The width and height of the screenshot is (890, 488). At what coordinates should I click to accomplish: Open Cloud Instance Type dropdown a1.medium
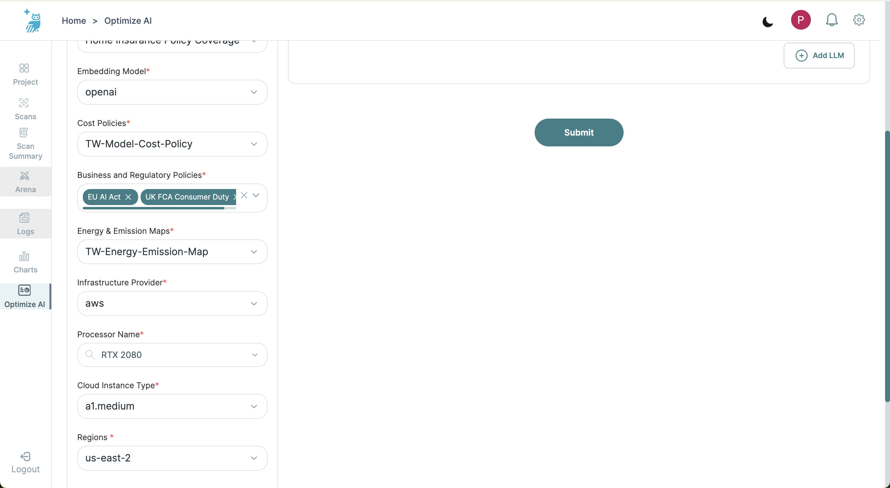[172, 406]
